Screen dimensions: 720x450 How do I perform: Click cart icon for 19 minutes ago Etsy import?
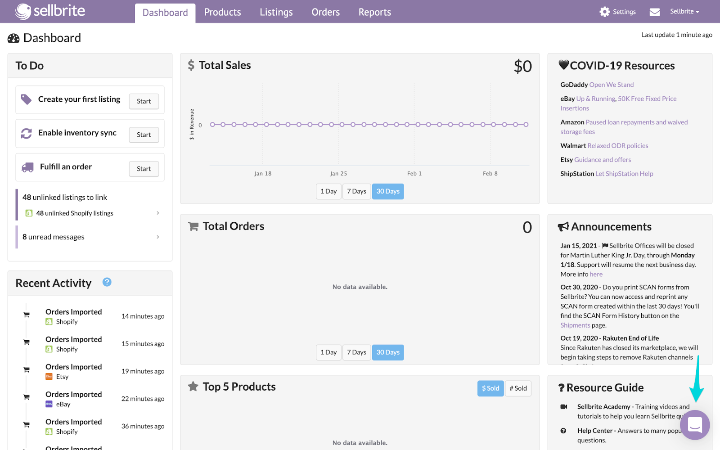pyautogui.click(x=27, y=369)
